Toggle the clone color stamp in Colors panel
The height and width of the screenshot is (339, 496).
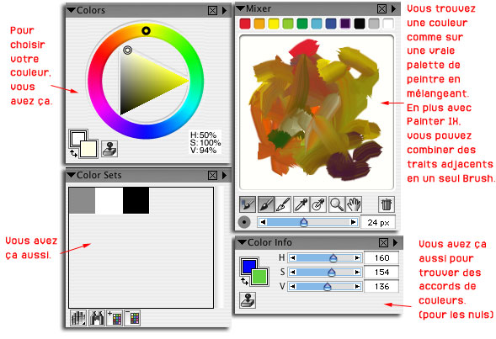(x=109, y=149)
